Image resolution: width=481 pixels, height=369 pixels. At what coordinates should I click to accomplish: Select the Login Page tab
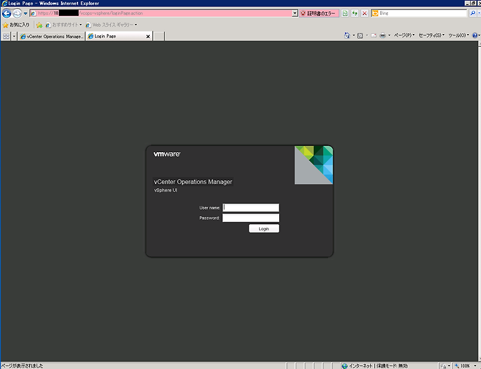[x=116, y=36]
